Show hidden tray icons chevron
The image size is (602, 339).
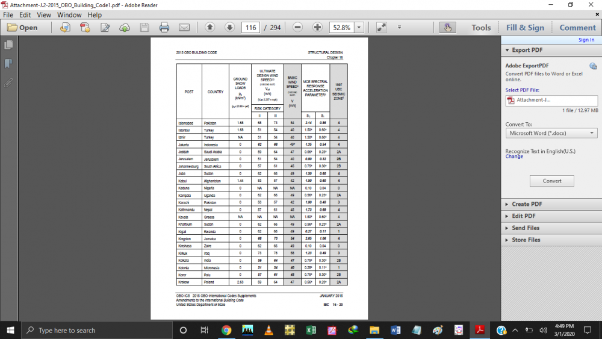click(x=515, y=330)
